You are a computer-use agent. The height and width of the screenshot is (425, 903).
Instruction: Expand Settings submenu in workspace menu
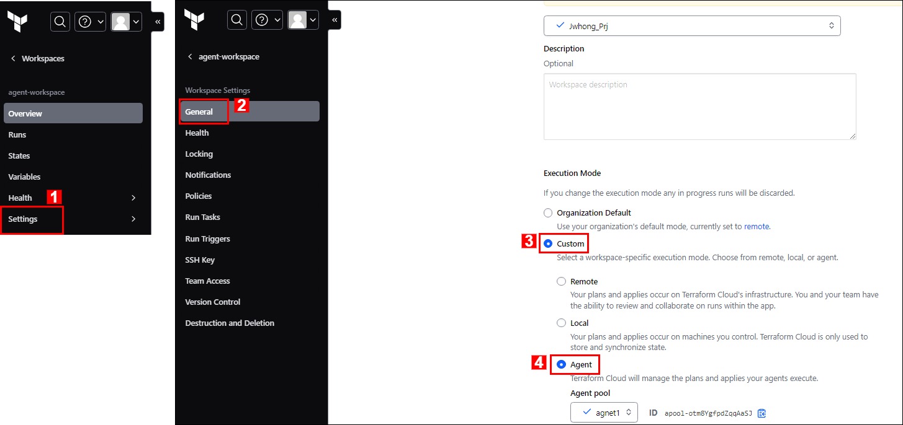73,219
